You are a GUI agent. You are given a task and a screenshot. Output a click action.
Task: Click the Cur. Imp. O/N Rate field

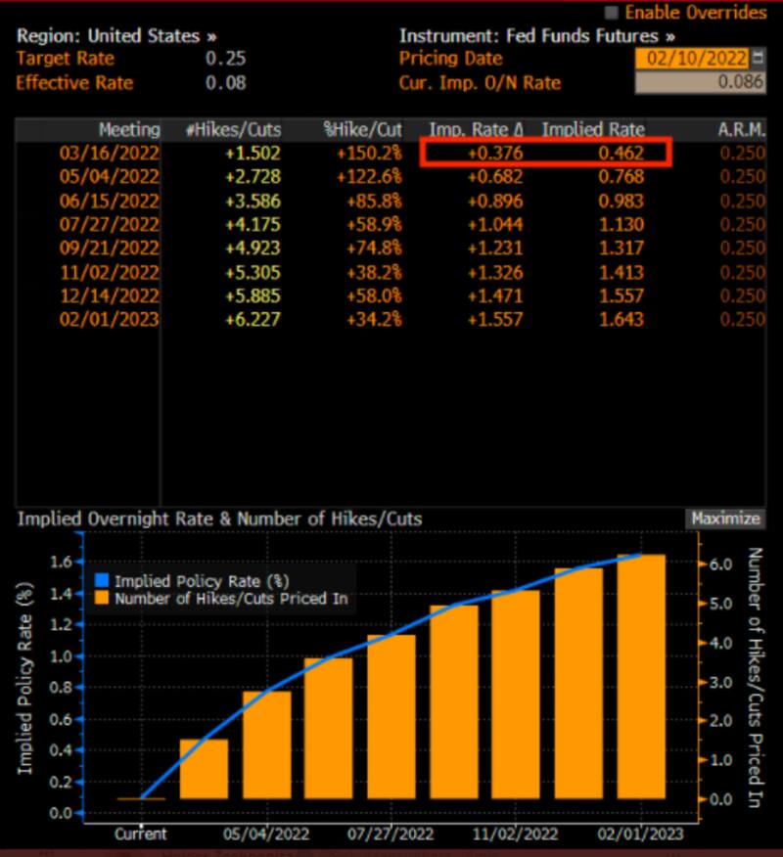[x=700, y=83]
